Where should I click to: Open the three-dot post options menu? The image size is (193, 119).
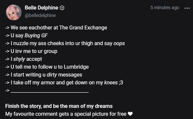click(187, 8)
